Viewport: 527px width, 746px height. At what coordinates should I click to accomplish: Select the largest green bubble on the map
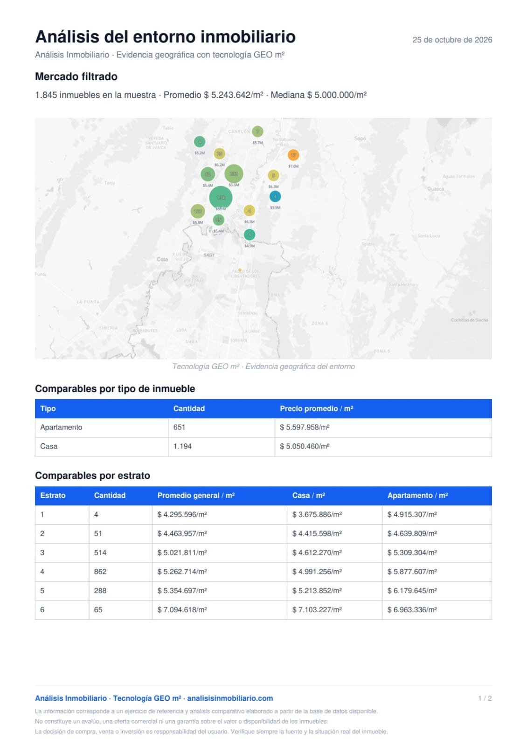pyautogui.click(x=221, y=198)
